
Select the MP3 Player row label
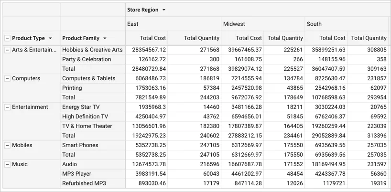coord(76,174)
